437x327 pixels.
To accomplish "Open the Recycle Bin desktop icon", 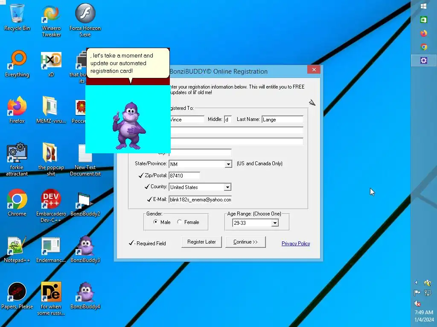I will [17, 17].
